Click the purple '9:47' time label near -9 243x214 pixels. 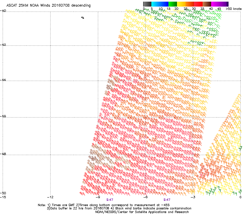click(x=110, y=200)
